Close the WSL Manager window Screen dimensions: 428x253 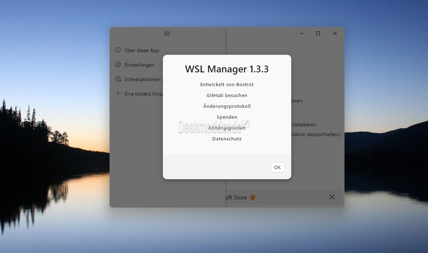(335, 34)
